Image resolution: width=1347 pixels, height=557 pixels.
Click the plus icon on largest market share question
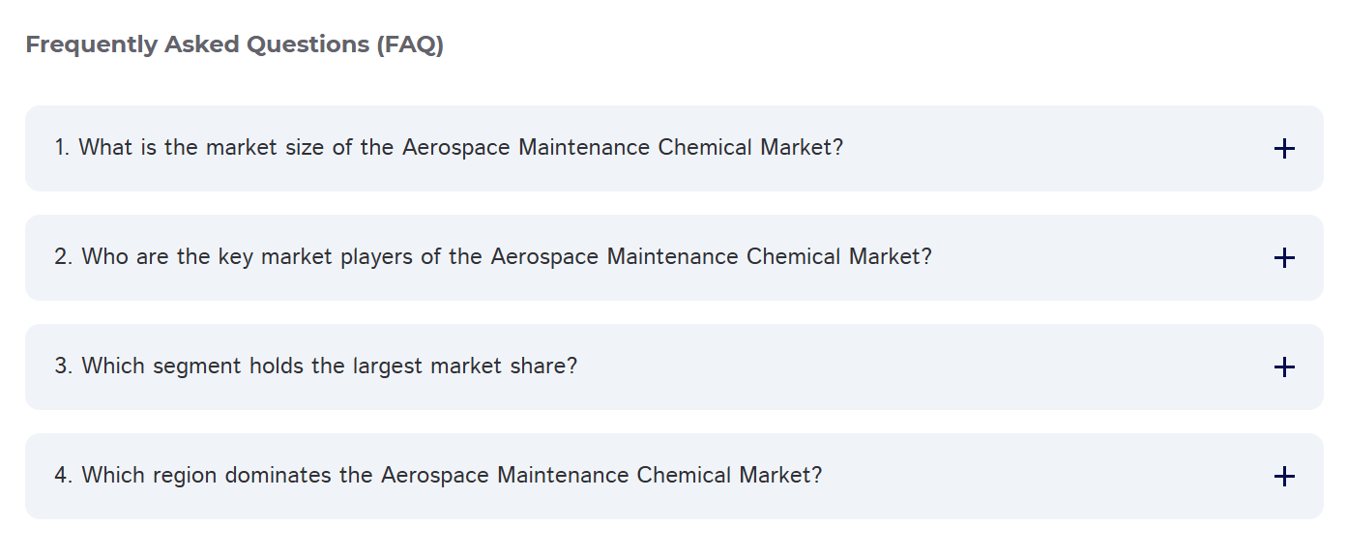click(1284, 367)
